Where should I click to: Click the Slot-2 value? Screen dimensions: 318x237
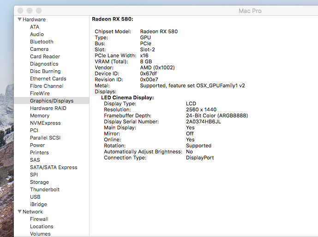point(147,49)
